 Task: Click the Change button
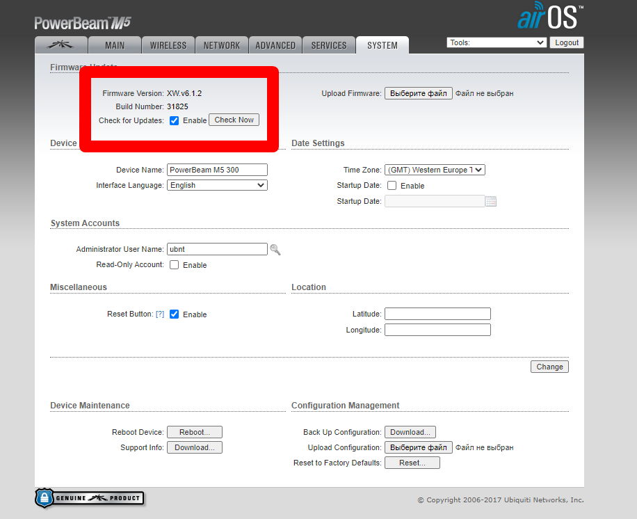pyautogui.click(x=549, y=367)
